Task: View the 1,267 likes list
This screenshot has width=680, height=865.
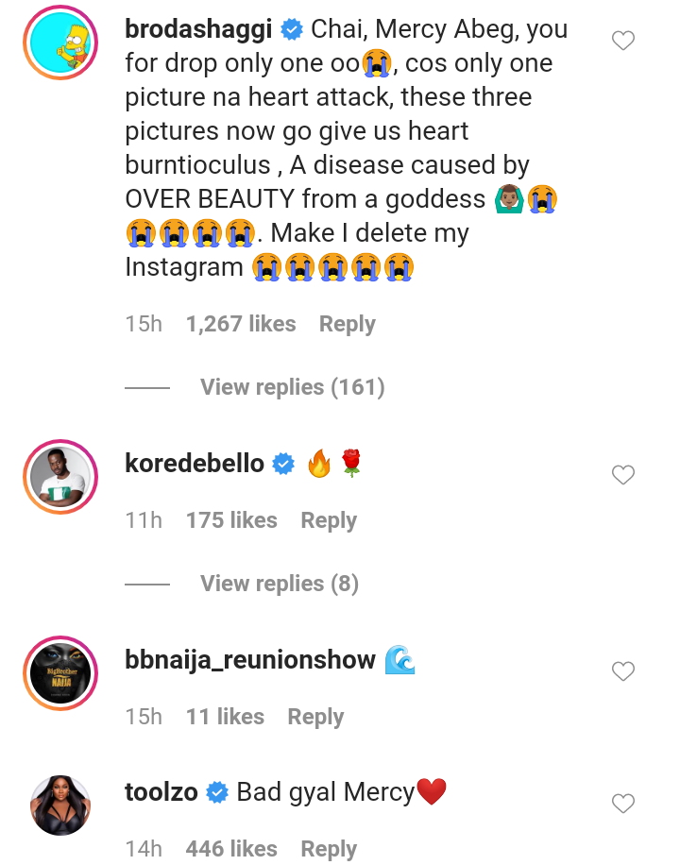Action: tap(241, 324)
